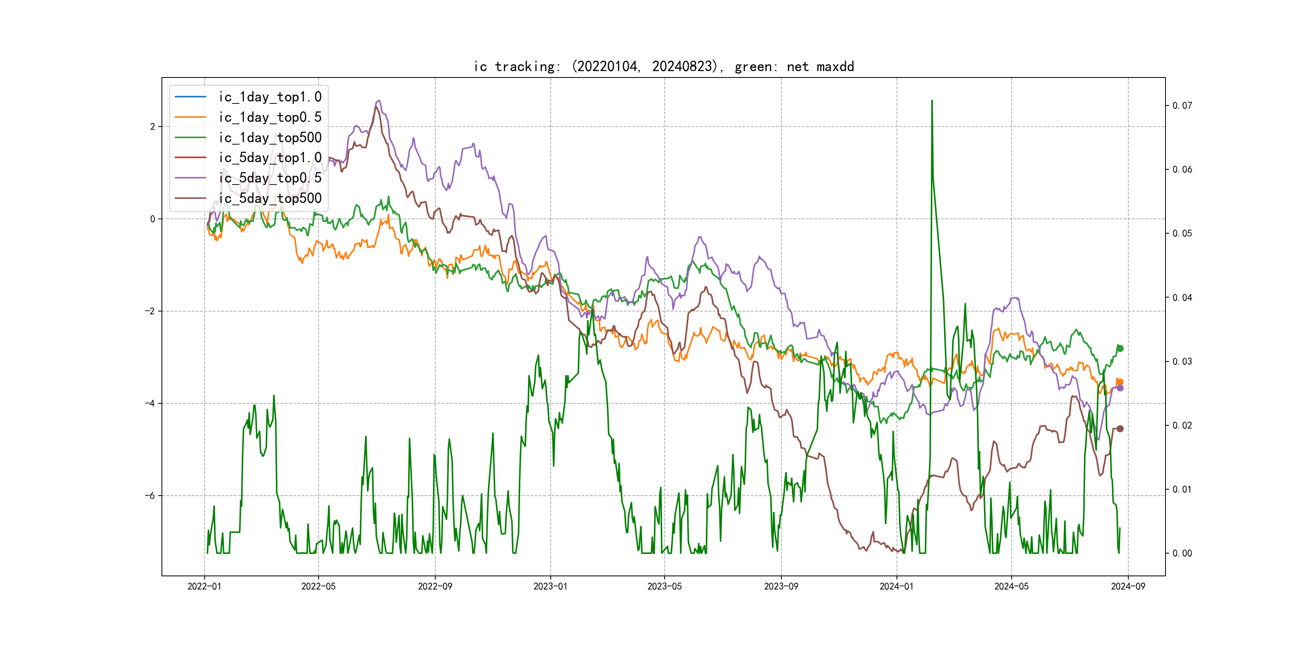Viewport: 1295px width, 647px height.
Task: Click the ic_5day_top0.5 legend label
Action: [x=270, y=178]
